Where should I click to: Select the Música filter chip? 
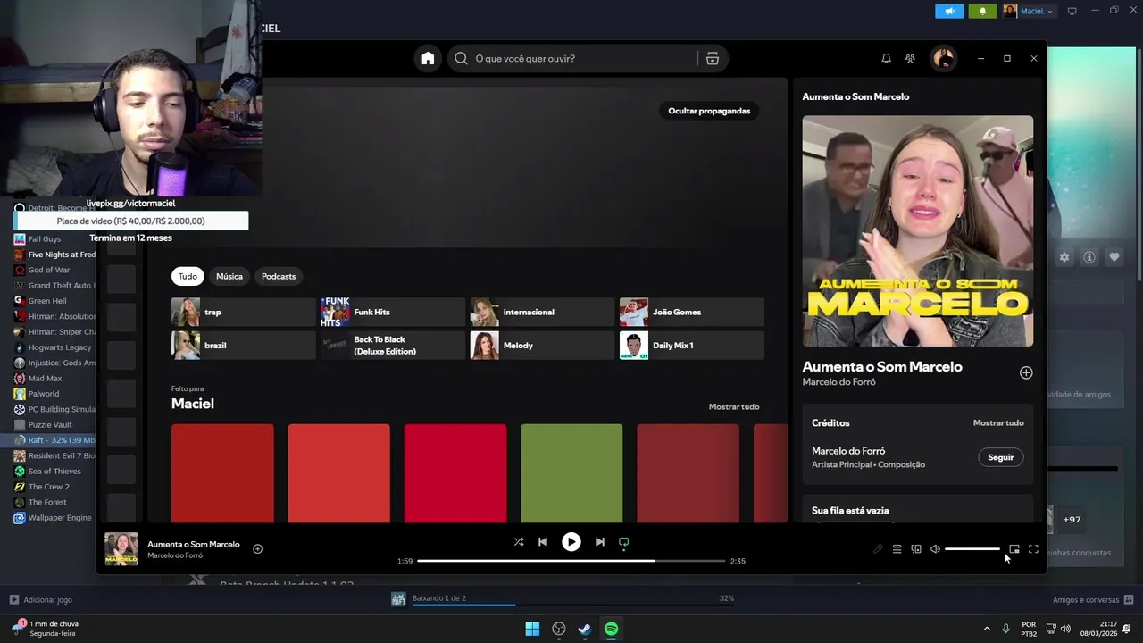[229, 276]
